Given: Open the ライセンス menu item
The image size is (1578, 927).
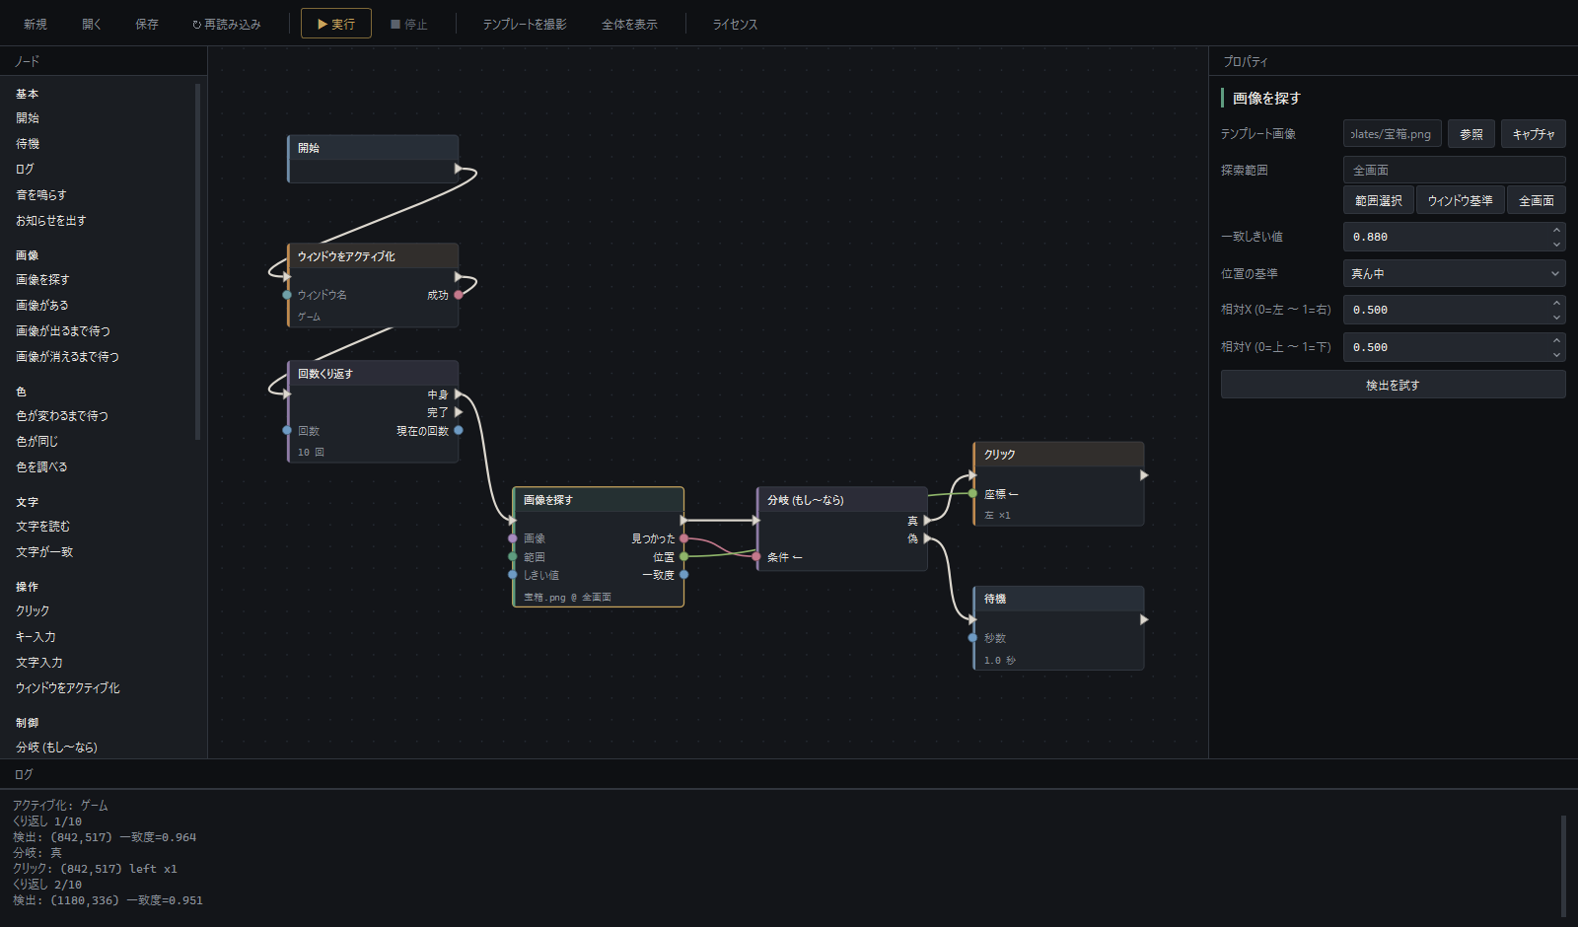Looking at the screenshot, I should (735, 24).
